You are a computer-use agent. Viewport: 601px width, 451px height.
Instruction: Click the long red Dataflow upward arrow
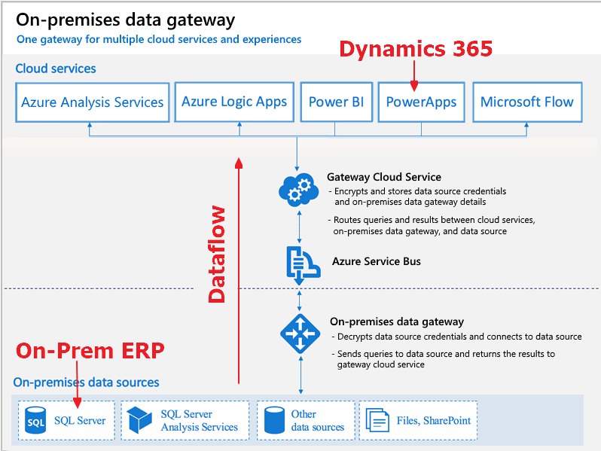239,271
